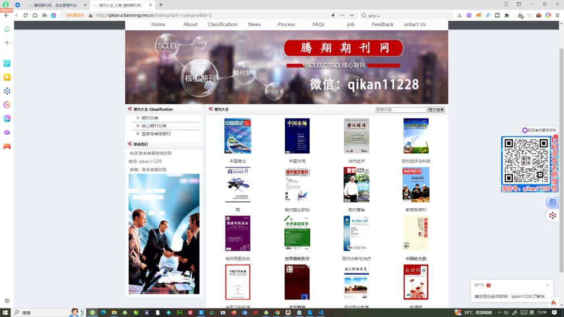Open the 中国商论 journal cover
The width and height of the screenshot is (564, 317).
click(237, 136)
